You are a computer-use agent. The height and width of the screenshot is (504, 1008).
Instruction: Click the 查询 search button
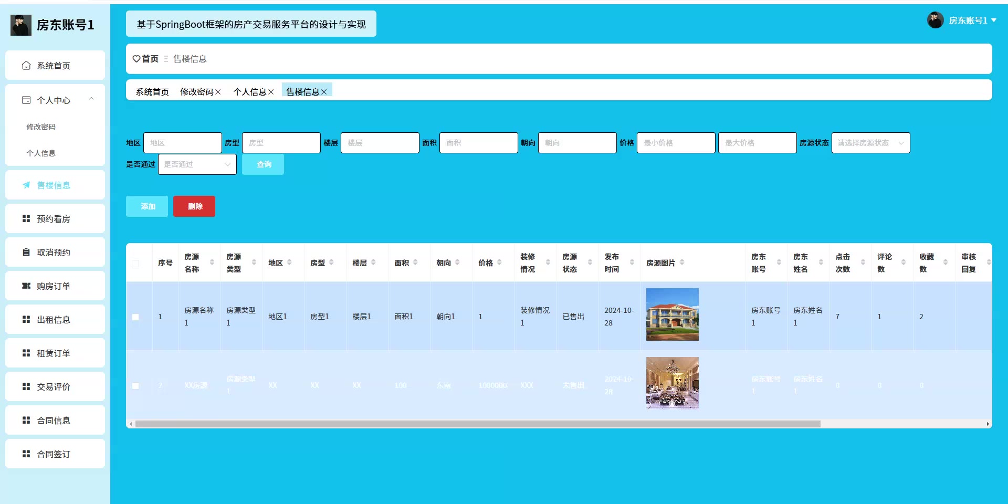(263, 164)
